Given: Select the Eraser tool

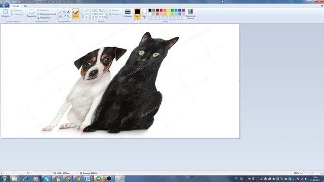Looking at the screenshot, I should point(60,16).
